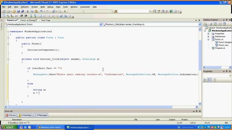
Task: Click Show All Files in Solution Explorer
Action: point(211,24)
